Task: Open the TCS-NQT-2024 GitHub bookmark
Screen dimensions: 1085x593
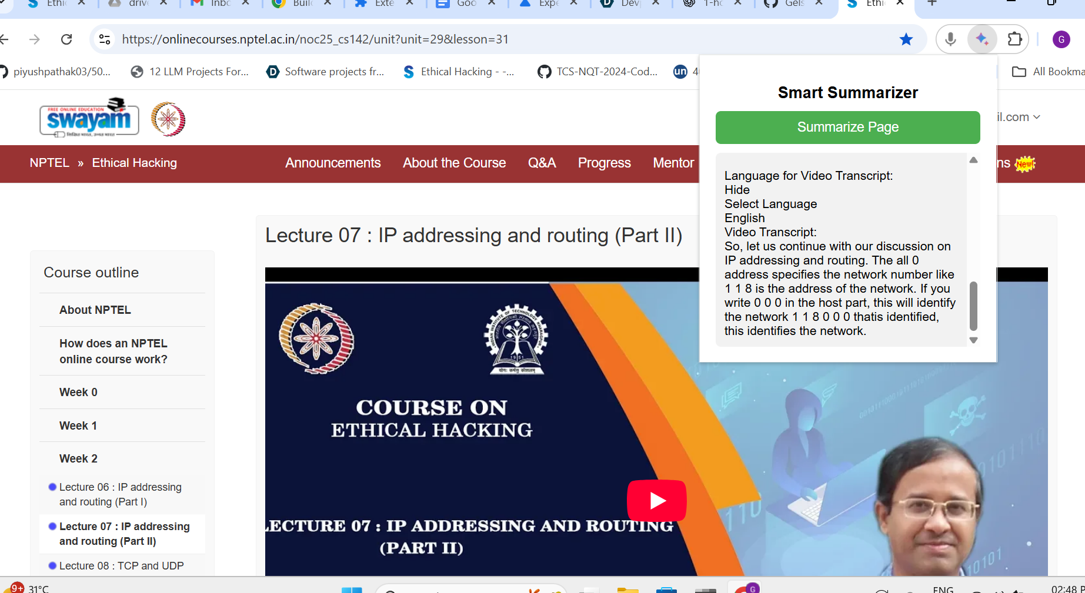Action: pos(597,72)
